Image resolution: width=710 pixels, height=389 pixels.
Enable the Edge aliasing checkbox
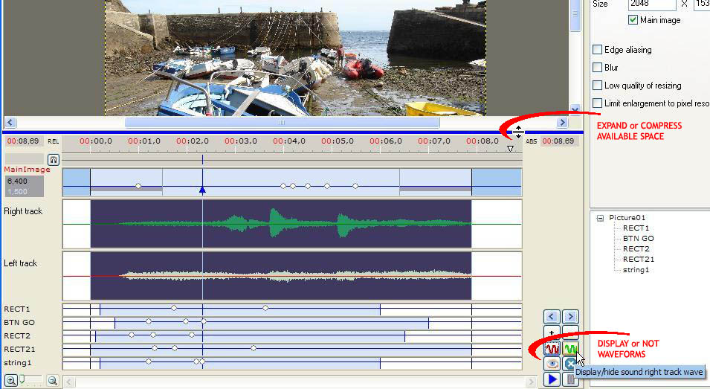tap(597, 49)
